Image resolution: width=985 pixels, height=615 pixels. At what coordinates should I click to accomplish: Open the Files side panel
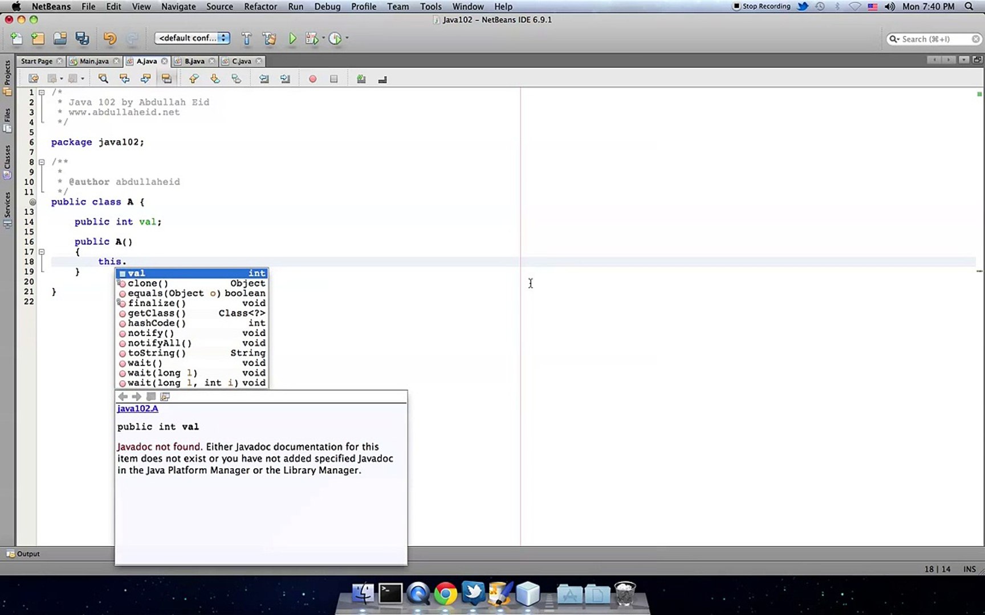pos(7,120)
